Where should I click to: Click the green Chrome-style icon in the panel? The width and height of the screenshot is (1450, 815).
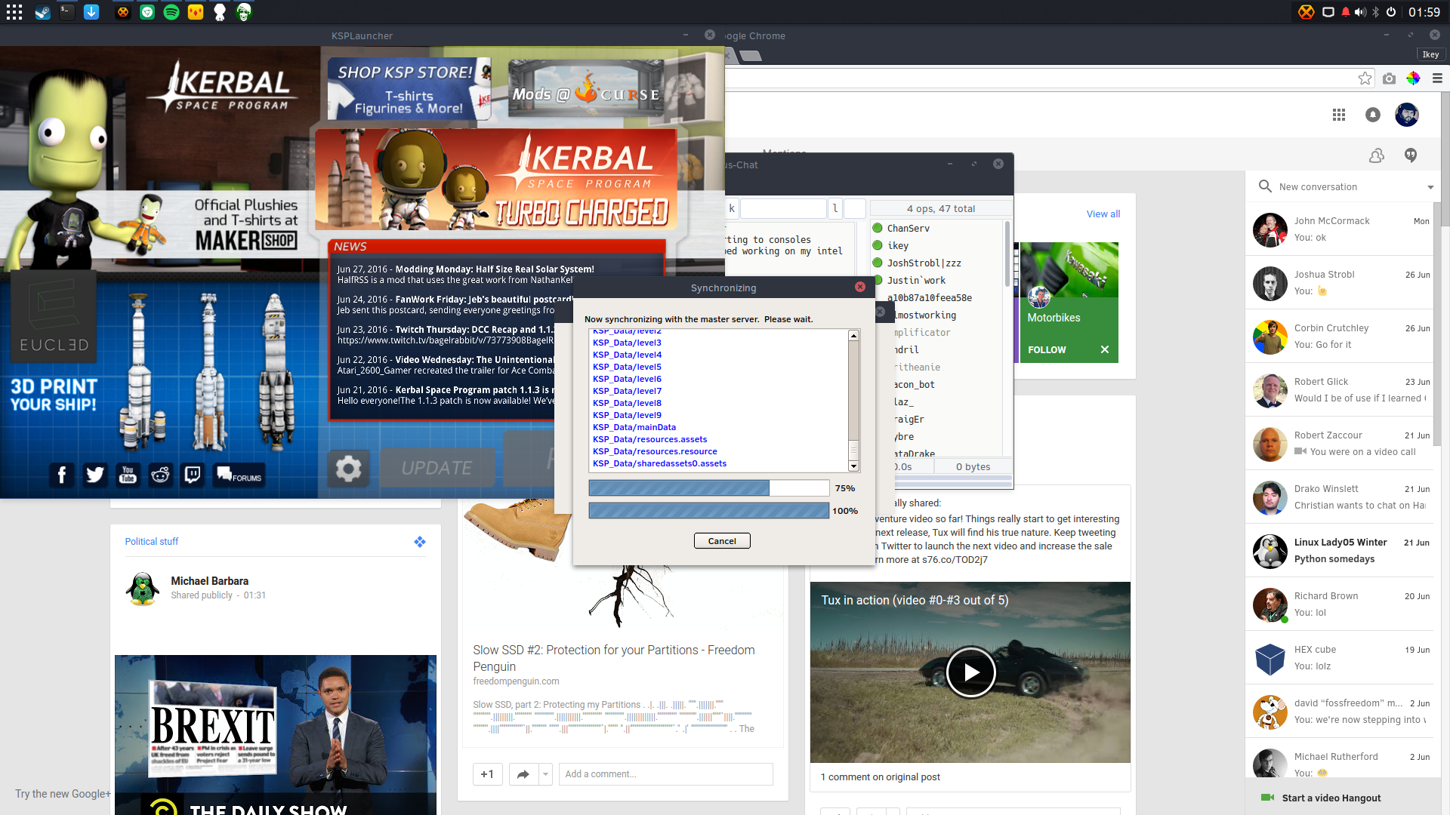click(147, 12)
